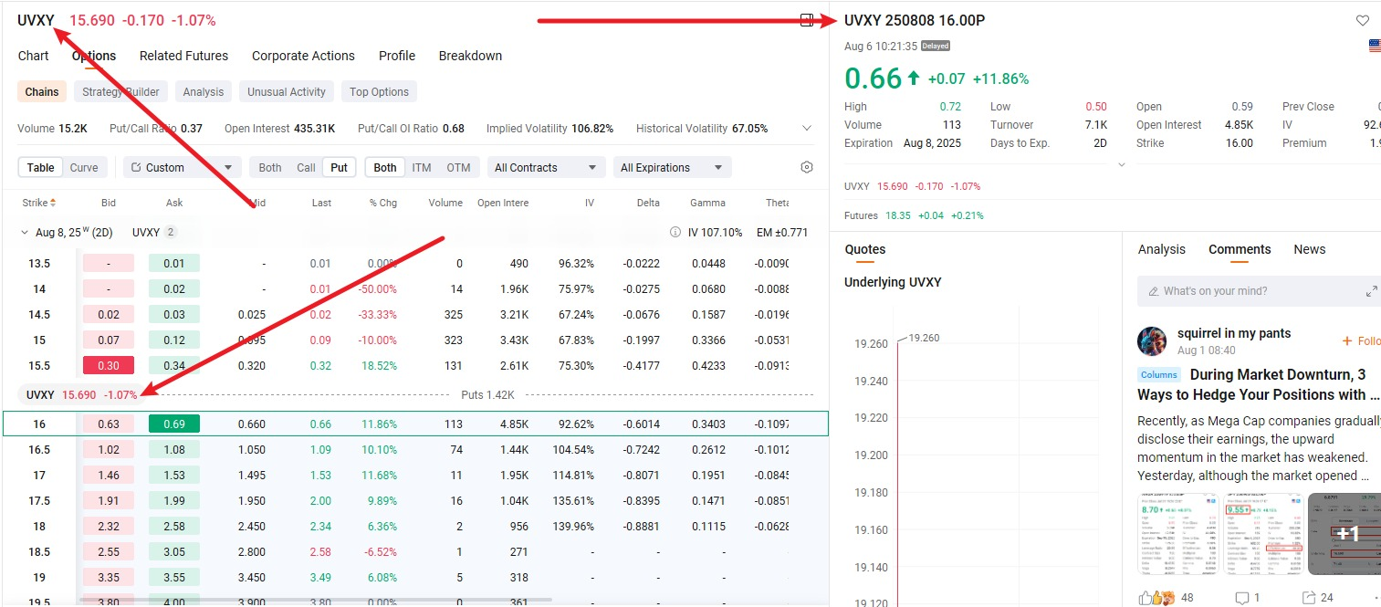Select the strike 14.5 put row
Image resolution: width=1381 pixels, height=607 pixels.
coord(415,315)
